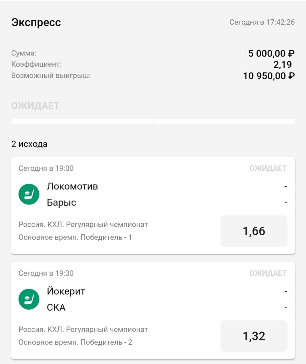The image size is (306, 364).
Task: Tap 'Основное время. Победитель - 2' text
Action: pyautogui.click(x=75, y=342)
